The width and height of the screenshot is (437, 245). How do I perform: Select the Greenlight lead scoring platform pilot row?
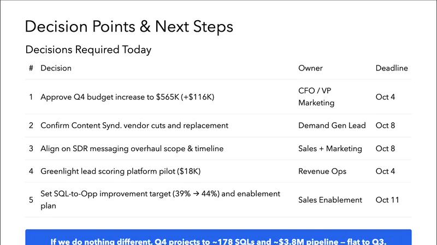click(121, 171)
